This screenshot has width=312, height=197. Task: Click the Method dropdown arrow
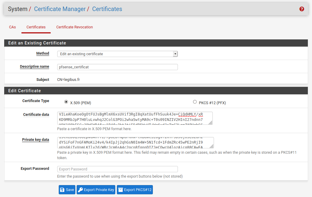click(x=176, y=54)
